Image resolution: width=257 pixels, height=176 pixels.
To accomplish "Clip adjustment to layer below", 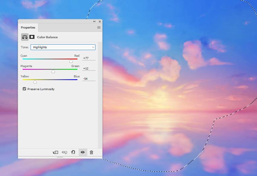I will click(55, 152).
